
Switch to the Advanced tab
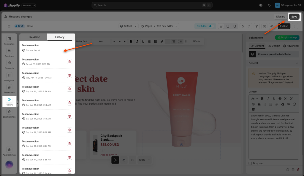(x=291, y=46)
